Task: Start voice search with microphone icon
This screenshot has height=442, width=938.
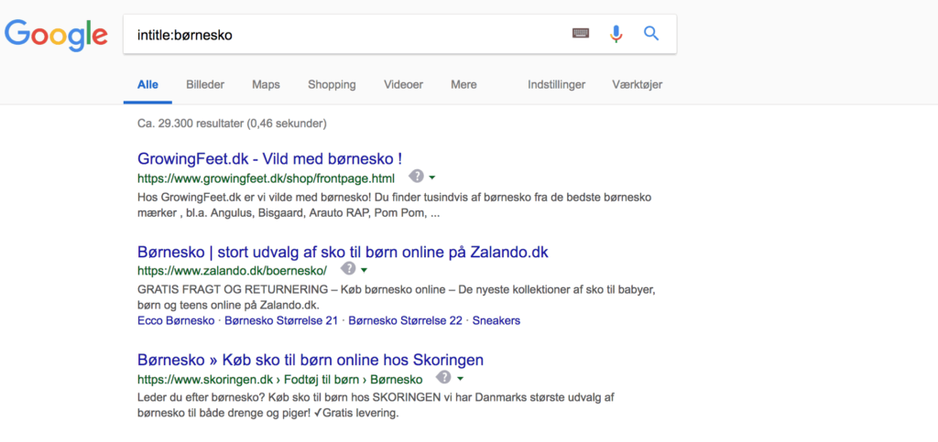Action: tap(616, 34)
